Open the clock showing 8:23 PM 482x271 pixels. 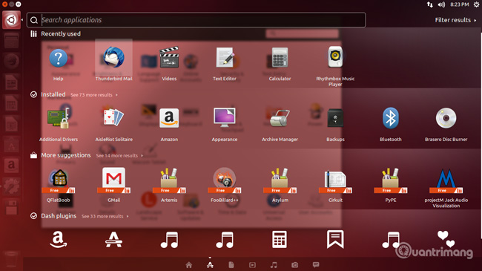[460, 4]
